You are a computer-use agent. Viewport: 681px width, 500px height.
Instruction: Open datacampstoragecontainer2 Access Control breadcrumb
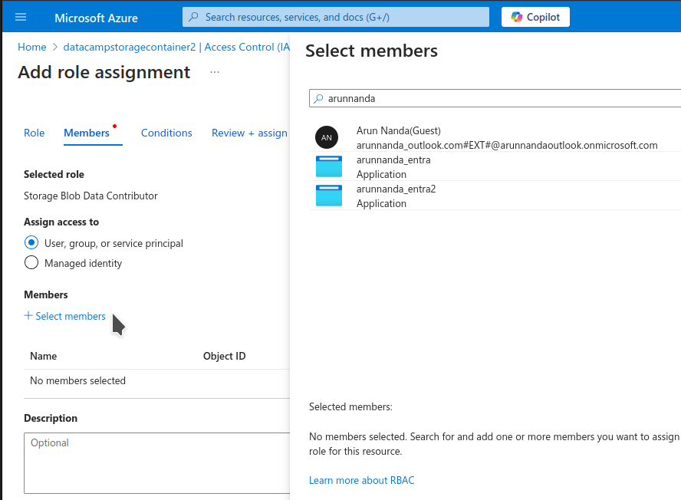pos(176,47)
